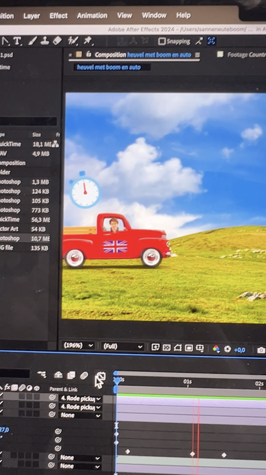Open the Full resolution dropdown
Screen dimensions: 266x475
tap(123, 347)
